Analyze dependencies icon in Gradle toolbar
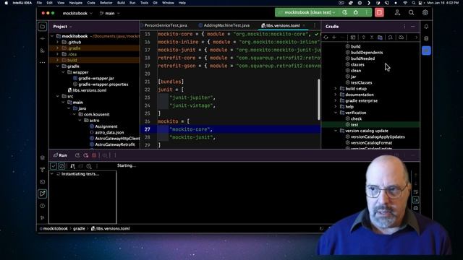This screenshot has height=260, width=463. pyautogui.click(x=391, y=38)
